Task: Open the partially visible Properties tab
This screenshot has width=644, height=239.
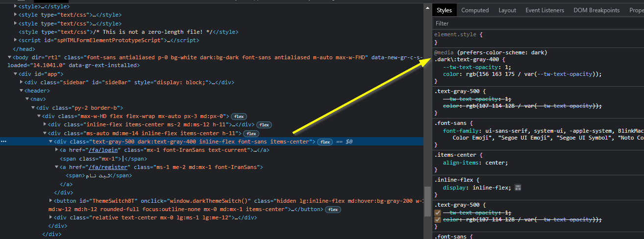Action: coord(636,10)
